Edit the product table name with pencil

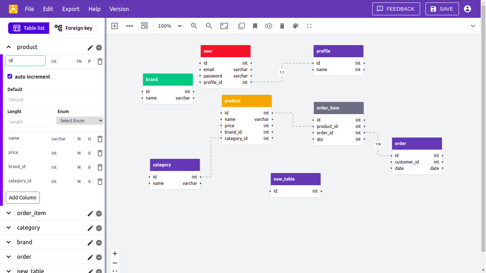coord(90,47)
